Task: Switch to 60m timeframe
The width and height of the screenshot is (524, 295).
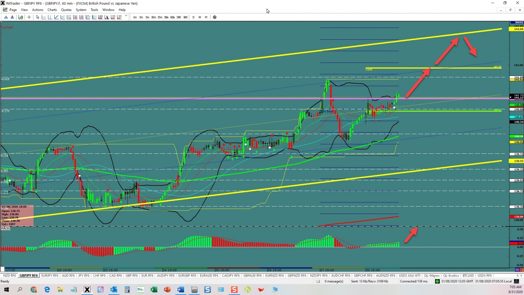Action: pyautogui.click(x=173, y=17)
